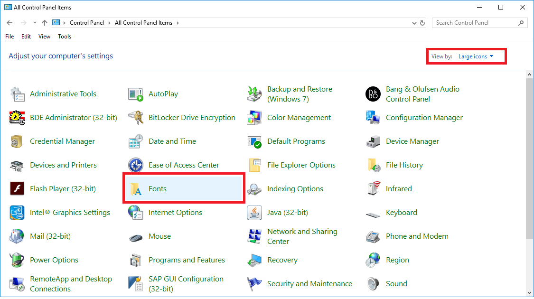Click the Infrared icon
This screenshot has width=534, height=299.
click(x=373, y=189)
